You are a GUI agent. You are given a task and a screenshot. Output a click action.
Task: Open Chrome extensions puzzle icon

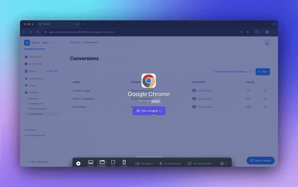(257, 32)
